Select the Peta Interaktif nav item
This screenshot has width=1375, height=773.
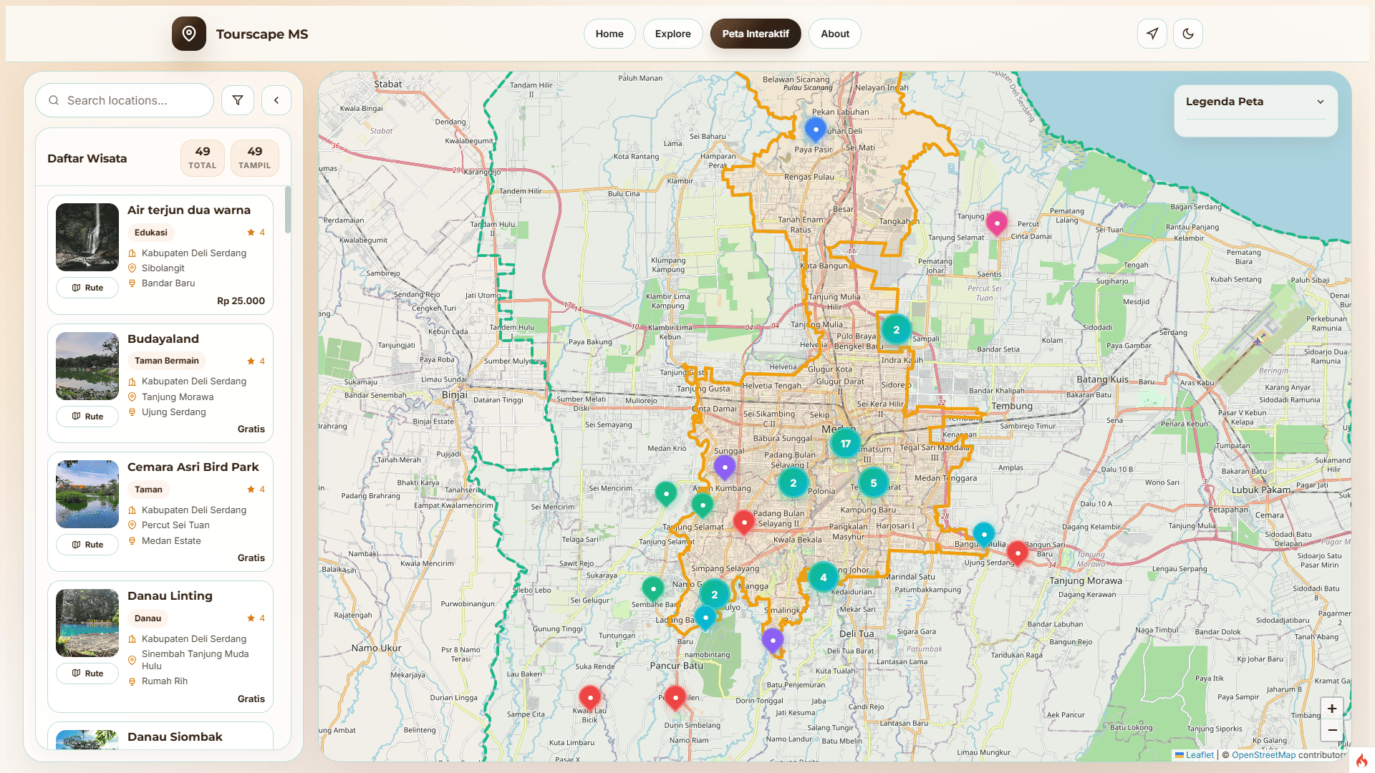[756, 34]
